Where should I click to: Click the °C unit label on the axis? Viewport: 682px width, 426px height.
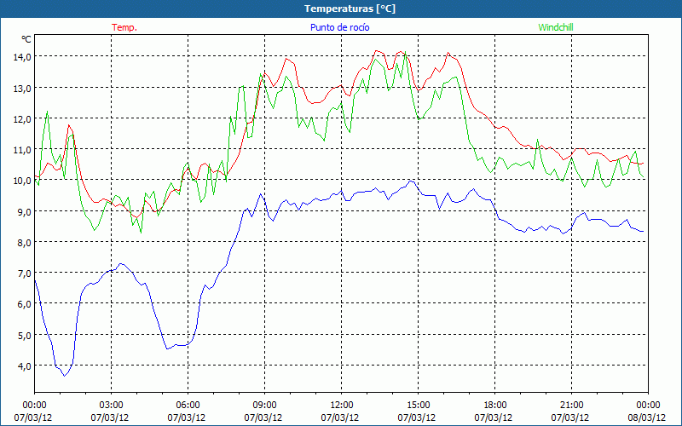(26, 39)
